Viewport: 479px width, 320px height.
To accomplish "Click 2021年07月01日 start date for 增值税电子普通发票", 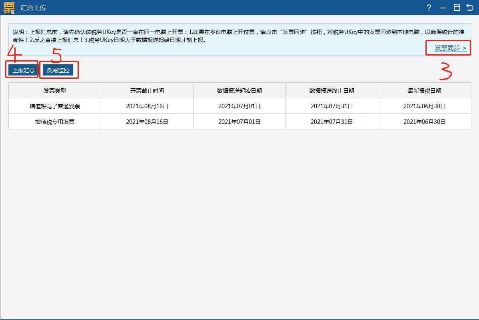I will tap(239, 106).
